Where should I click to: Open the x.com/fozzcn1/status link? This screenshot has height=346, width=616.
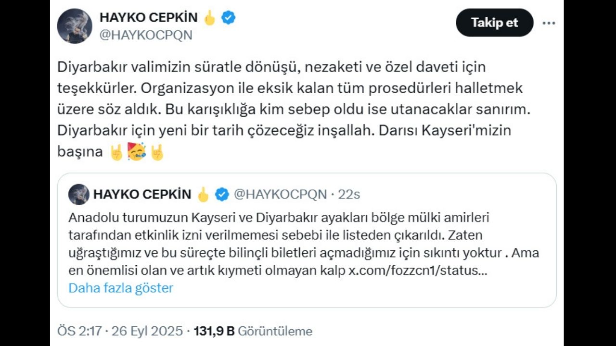(418, 271)
